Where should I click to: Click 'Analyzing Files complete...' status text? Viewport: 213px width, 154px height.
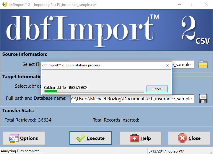21,151
